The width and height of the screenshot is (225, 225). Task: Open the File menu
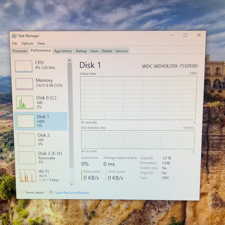(x=15, y=44)
